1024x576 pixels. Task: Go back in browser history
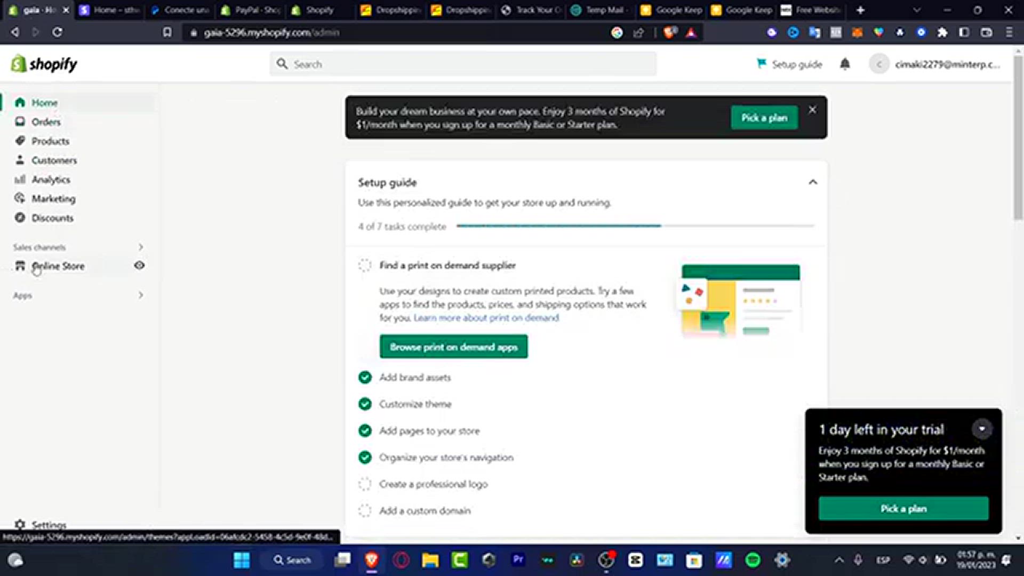[15, 32]
